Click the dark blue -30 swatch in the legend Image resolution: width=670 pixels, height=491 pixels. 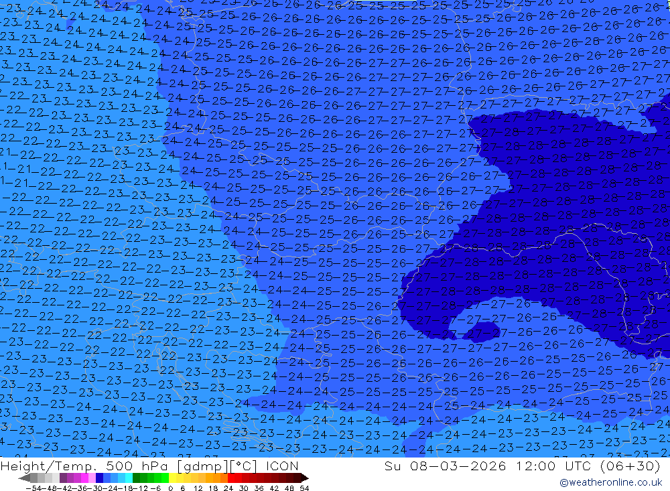99,478
